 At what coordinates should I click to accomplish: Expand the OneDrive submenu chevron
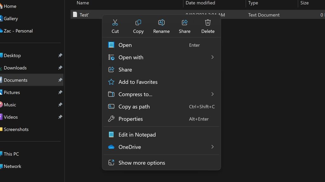pos(212,147)
